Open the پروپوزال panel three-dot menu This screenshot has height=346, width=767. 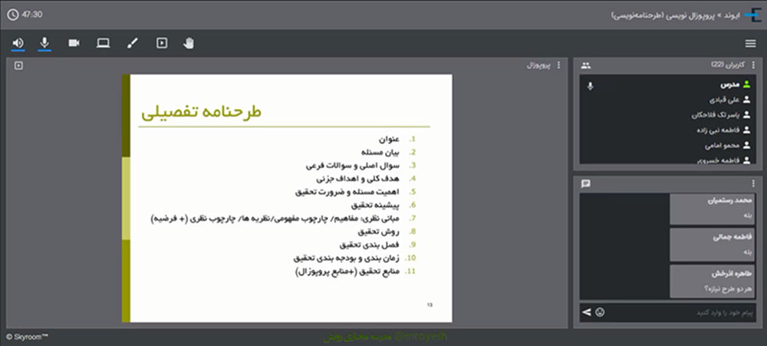coord(559,65)
